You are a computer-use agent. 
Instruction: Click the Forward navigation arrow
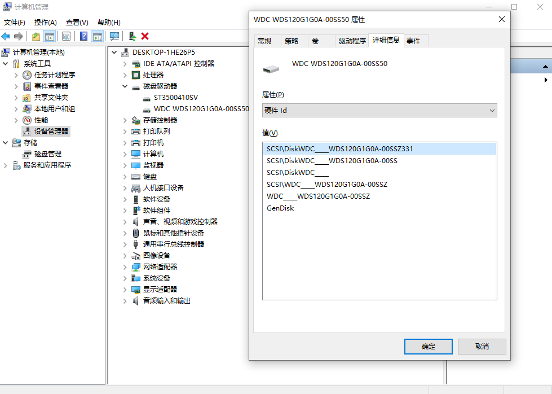[x=19, y=35]
